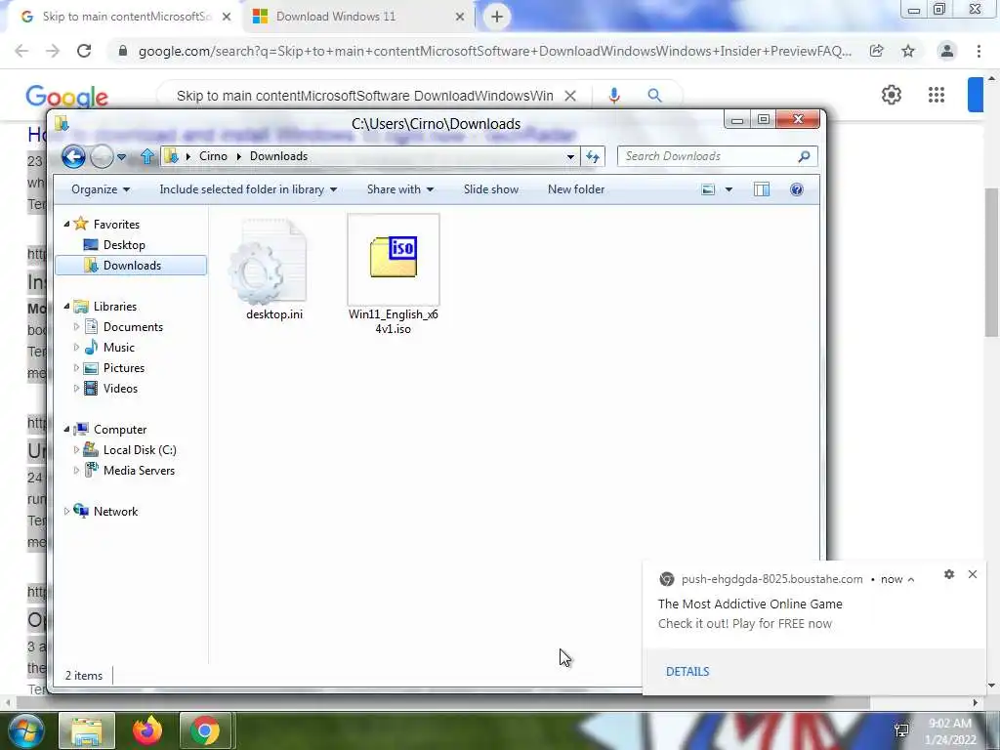The image size is (1000, 750).
Task: Collapse notification with chevron
Action: (911, 580)
